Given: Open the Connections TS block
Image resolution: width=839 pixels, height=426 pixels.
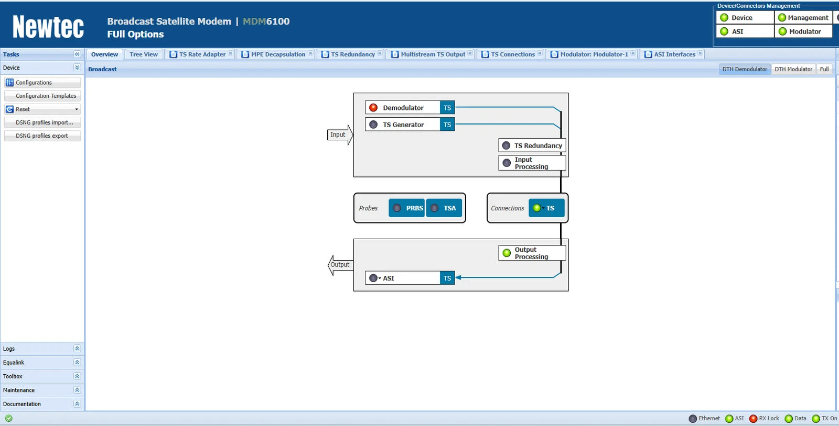Looking at the screenshot, I should 546,208.
